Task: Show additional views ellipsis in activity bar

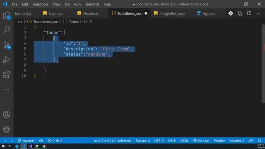Action: coord(7,89)
